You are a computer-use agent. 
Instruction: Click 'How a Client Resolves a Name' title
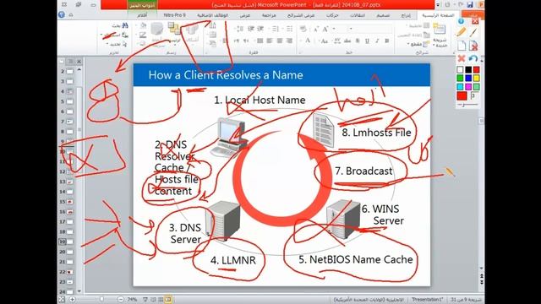(x=226, y=75)
